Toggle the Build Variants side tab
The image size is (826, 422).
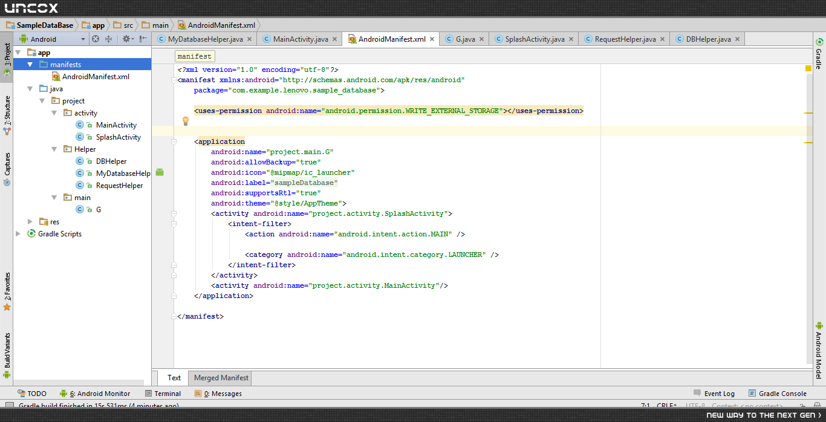(7, 355)
